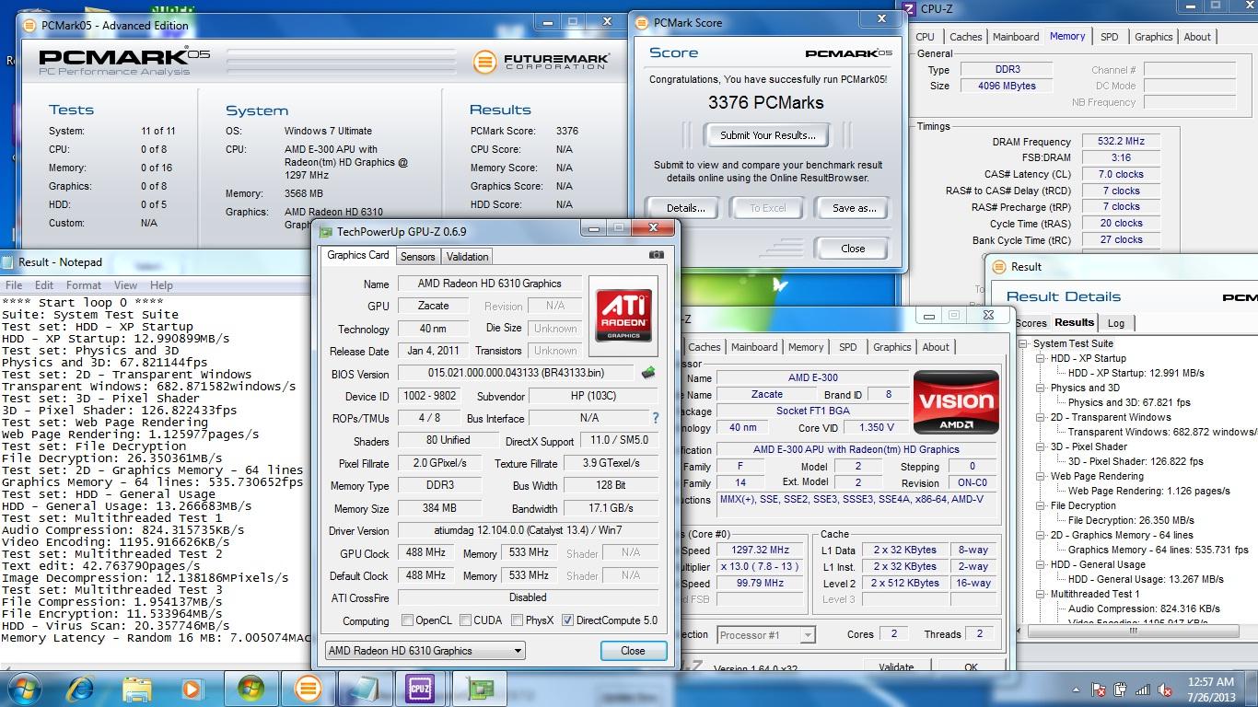
Task: Open the Help menu in Notepad
Action: coord(161,285)
